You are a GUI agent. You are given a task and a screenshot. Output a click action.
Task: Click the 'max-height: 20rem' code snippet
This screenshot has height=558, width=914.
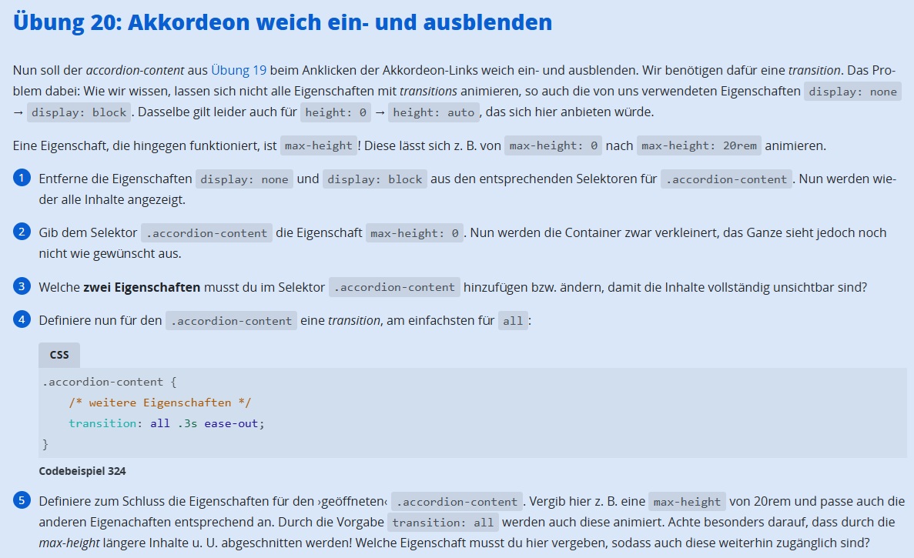click(x=698, y=145)
